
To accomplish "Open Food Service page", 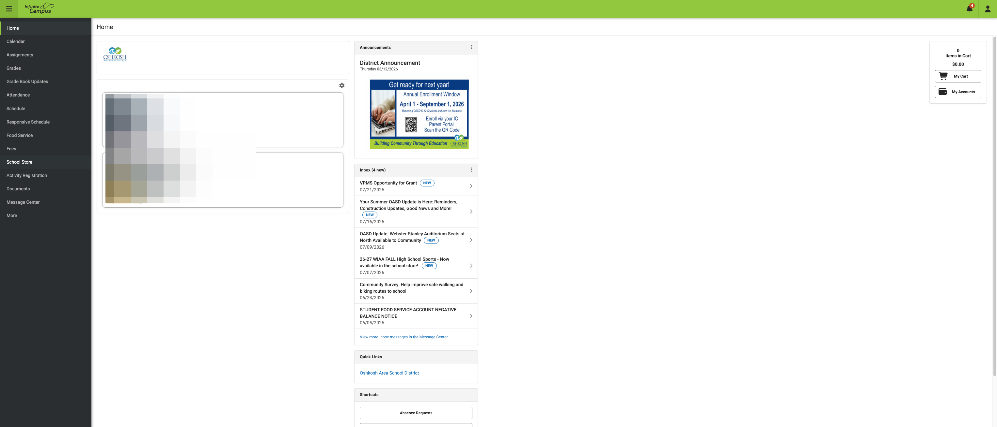I will (46, 135).
